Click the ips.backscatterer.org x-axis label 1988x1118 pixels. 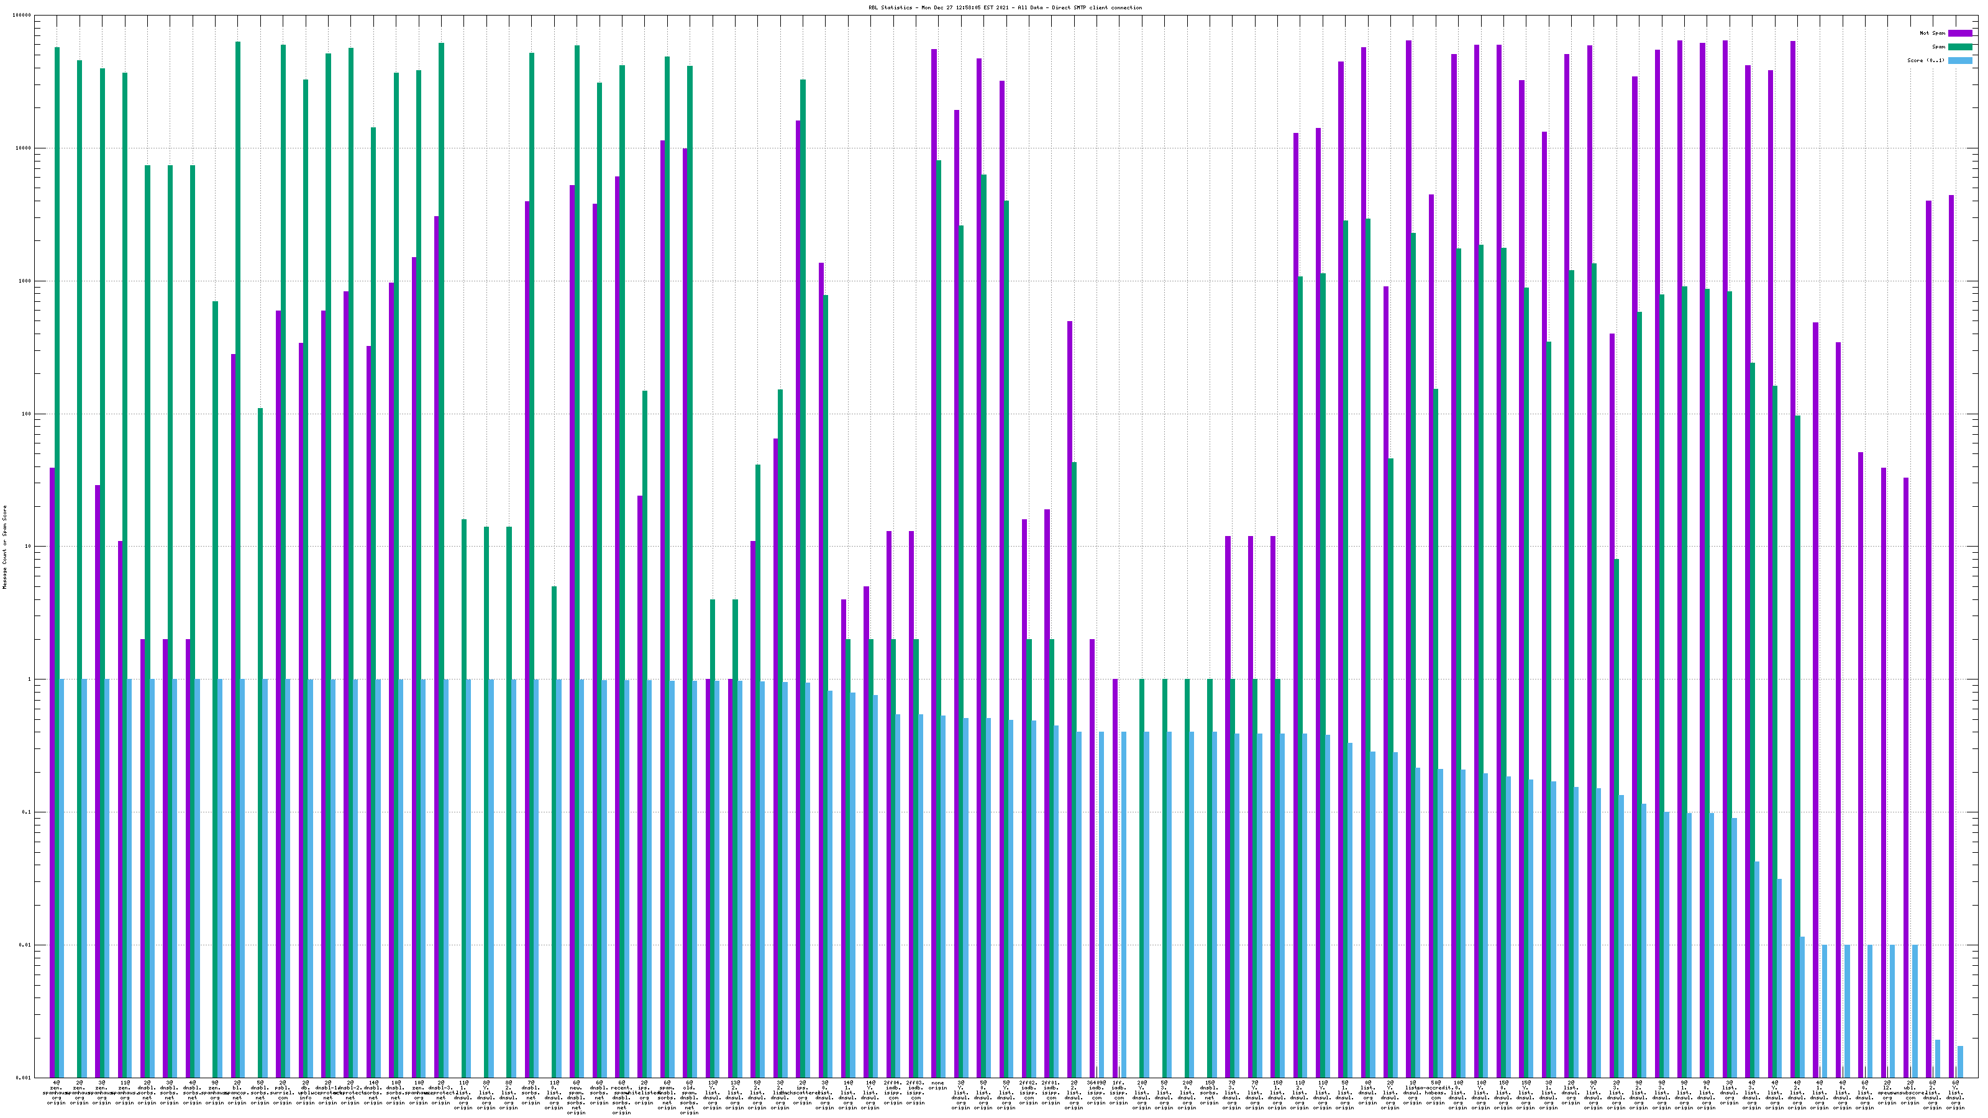click(802, 1093)
